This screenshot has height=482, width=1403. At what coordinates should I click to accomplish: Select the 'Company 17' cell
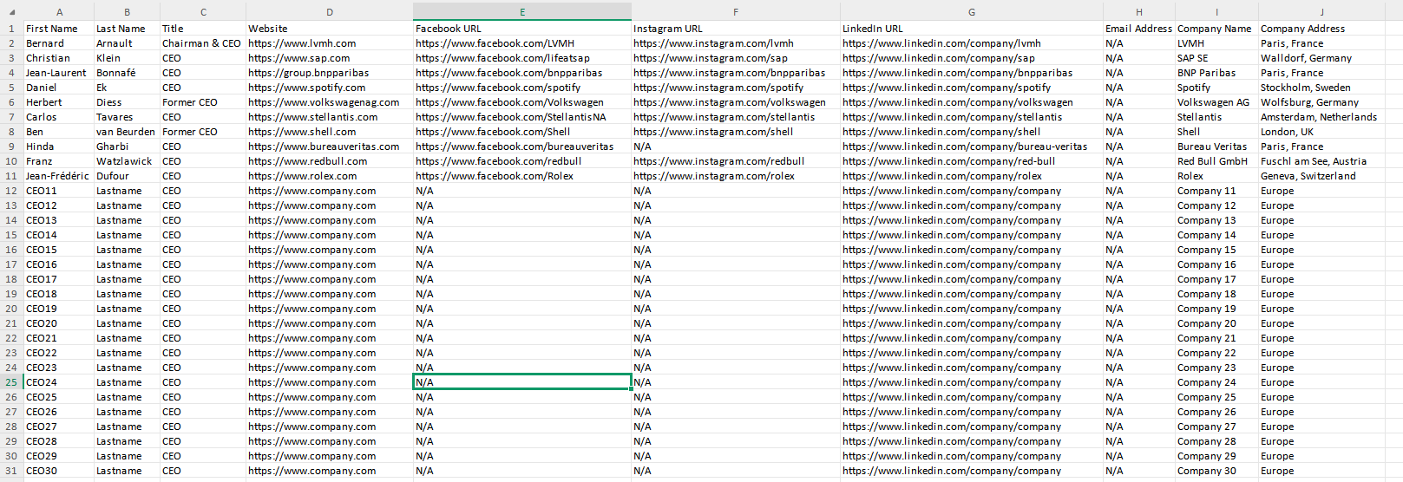pyautogui.click(x=1216, y=279)
